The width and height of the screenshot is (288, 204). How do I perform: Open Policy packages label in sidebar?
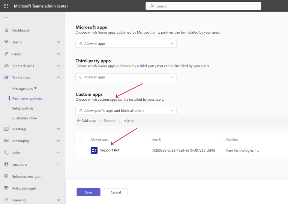(24, 188)
